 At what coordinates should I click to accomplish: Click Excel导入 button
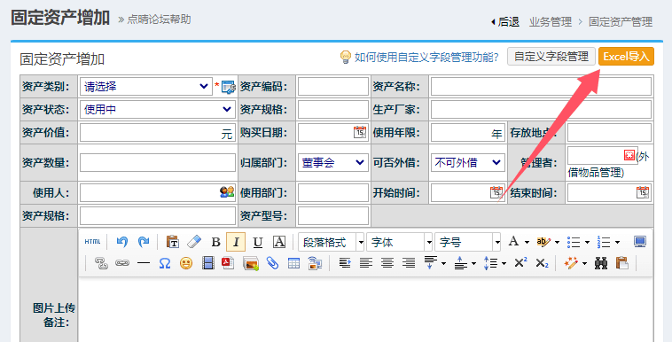(x=626, y=56)
